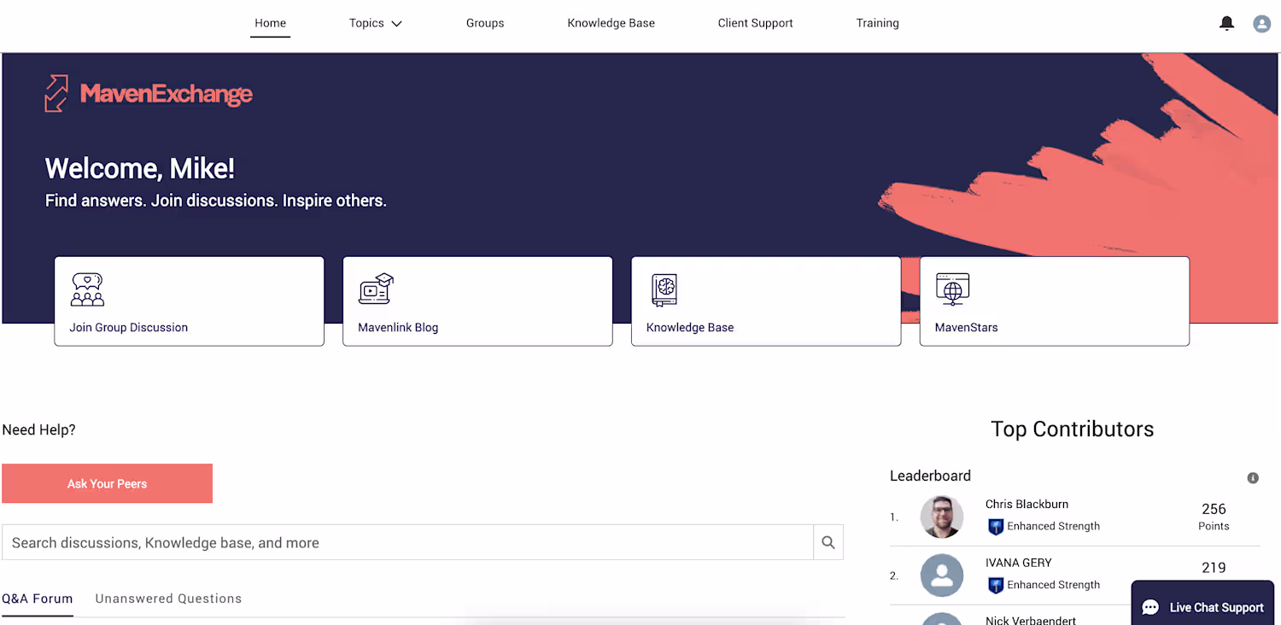Go to the Home nav item
This screenshot has height=625, width=1281.
(271, 23)
